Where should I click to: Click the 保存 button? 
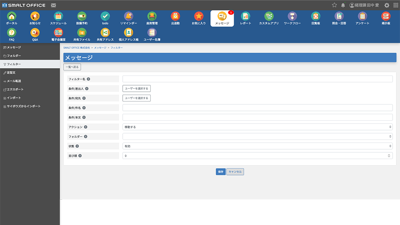[x=221, y=172]
